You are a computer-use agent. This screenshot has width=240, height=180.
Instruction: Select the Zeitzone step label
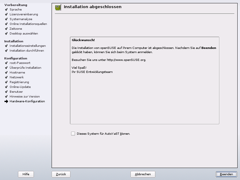pyautogui.click(x=16, y=28)
